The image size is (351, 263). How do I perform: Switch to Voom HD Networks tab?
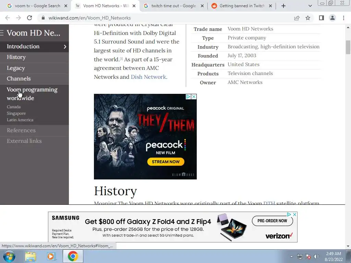point(105,6)
